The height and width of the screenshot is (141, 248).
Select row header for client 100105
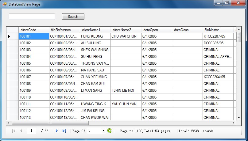[12, 63]
